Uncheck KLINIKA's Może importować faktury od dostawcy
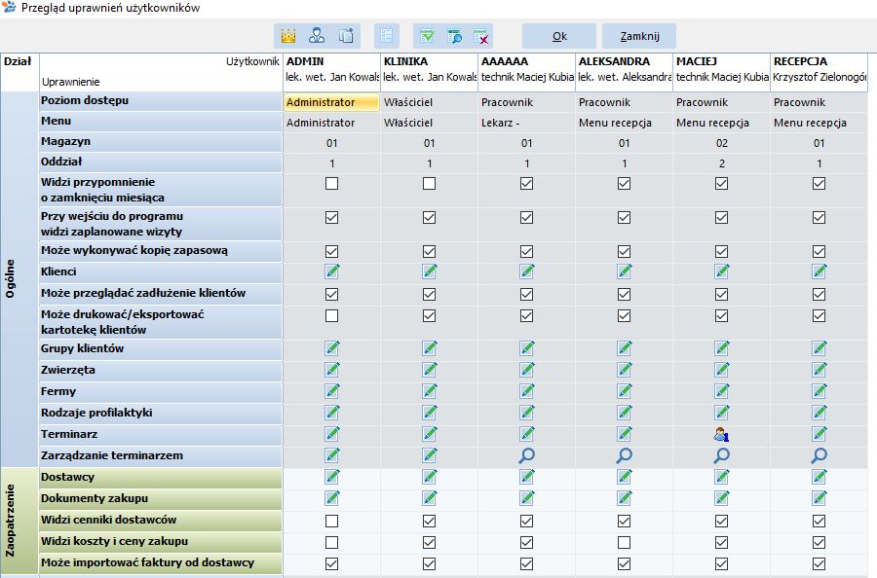 point(429,564)
